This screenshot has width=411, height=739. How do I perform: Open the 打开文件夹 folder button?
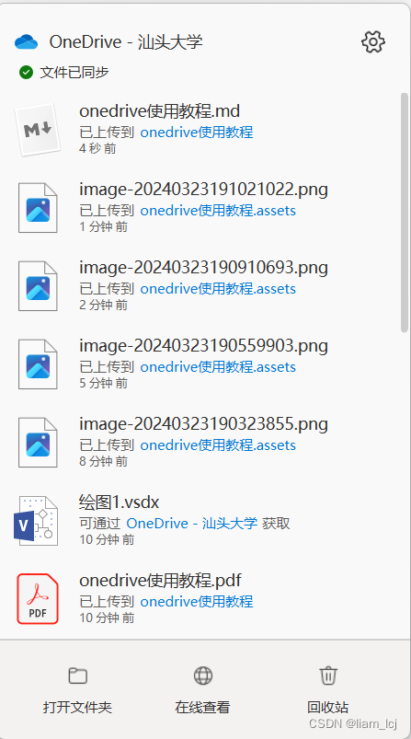77,689
